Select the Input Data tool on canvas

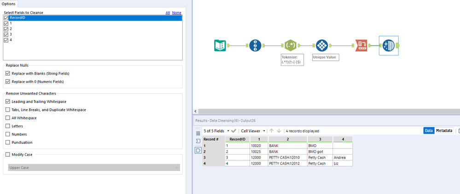point(220,46)
